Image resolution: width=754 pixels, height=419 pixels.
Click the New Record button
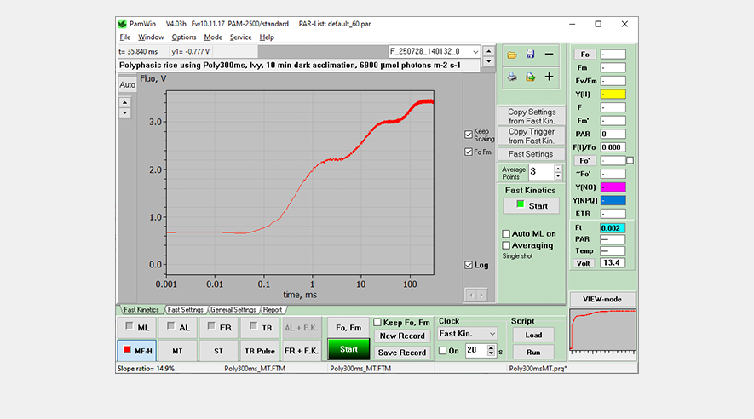click(x=402, y=336)
